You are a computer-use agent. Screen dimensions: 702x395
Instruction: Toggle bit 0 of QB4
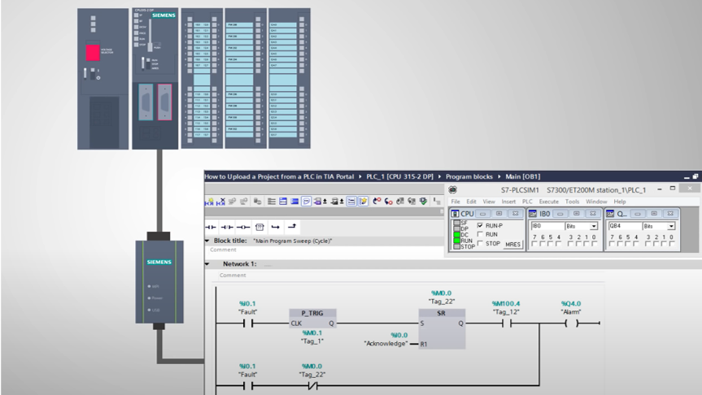[x=672, y=244]
